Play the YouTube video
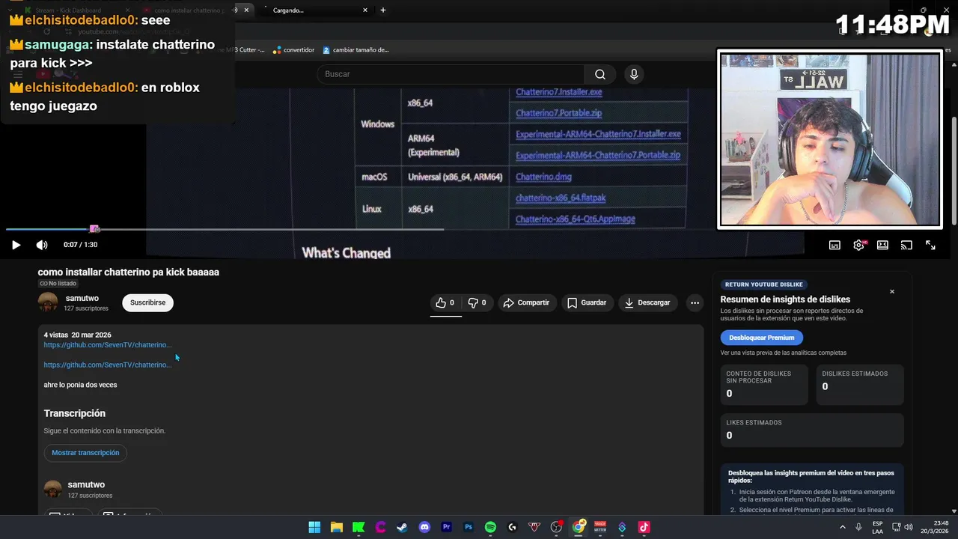 point(16,245)
